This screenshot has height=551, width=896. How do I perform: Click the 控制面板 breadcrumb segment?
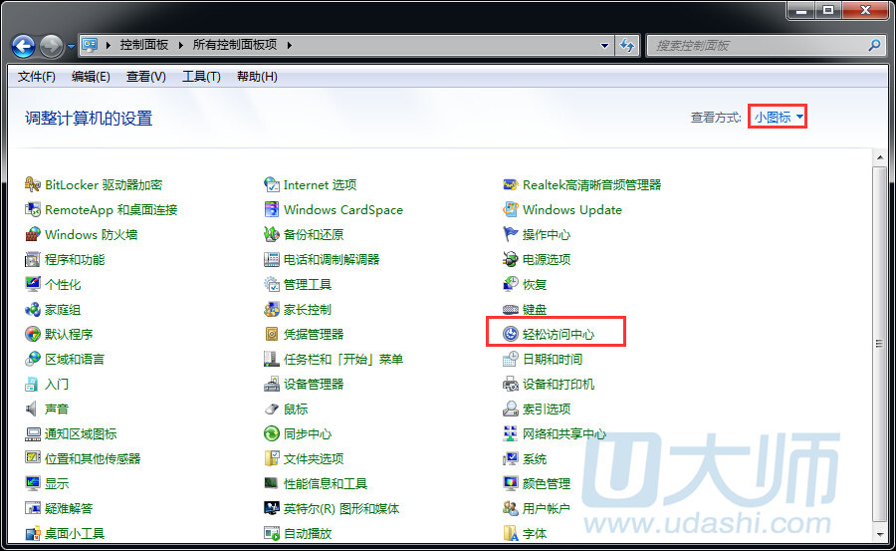144,45
